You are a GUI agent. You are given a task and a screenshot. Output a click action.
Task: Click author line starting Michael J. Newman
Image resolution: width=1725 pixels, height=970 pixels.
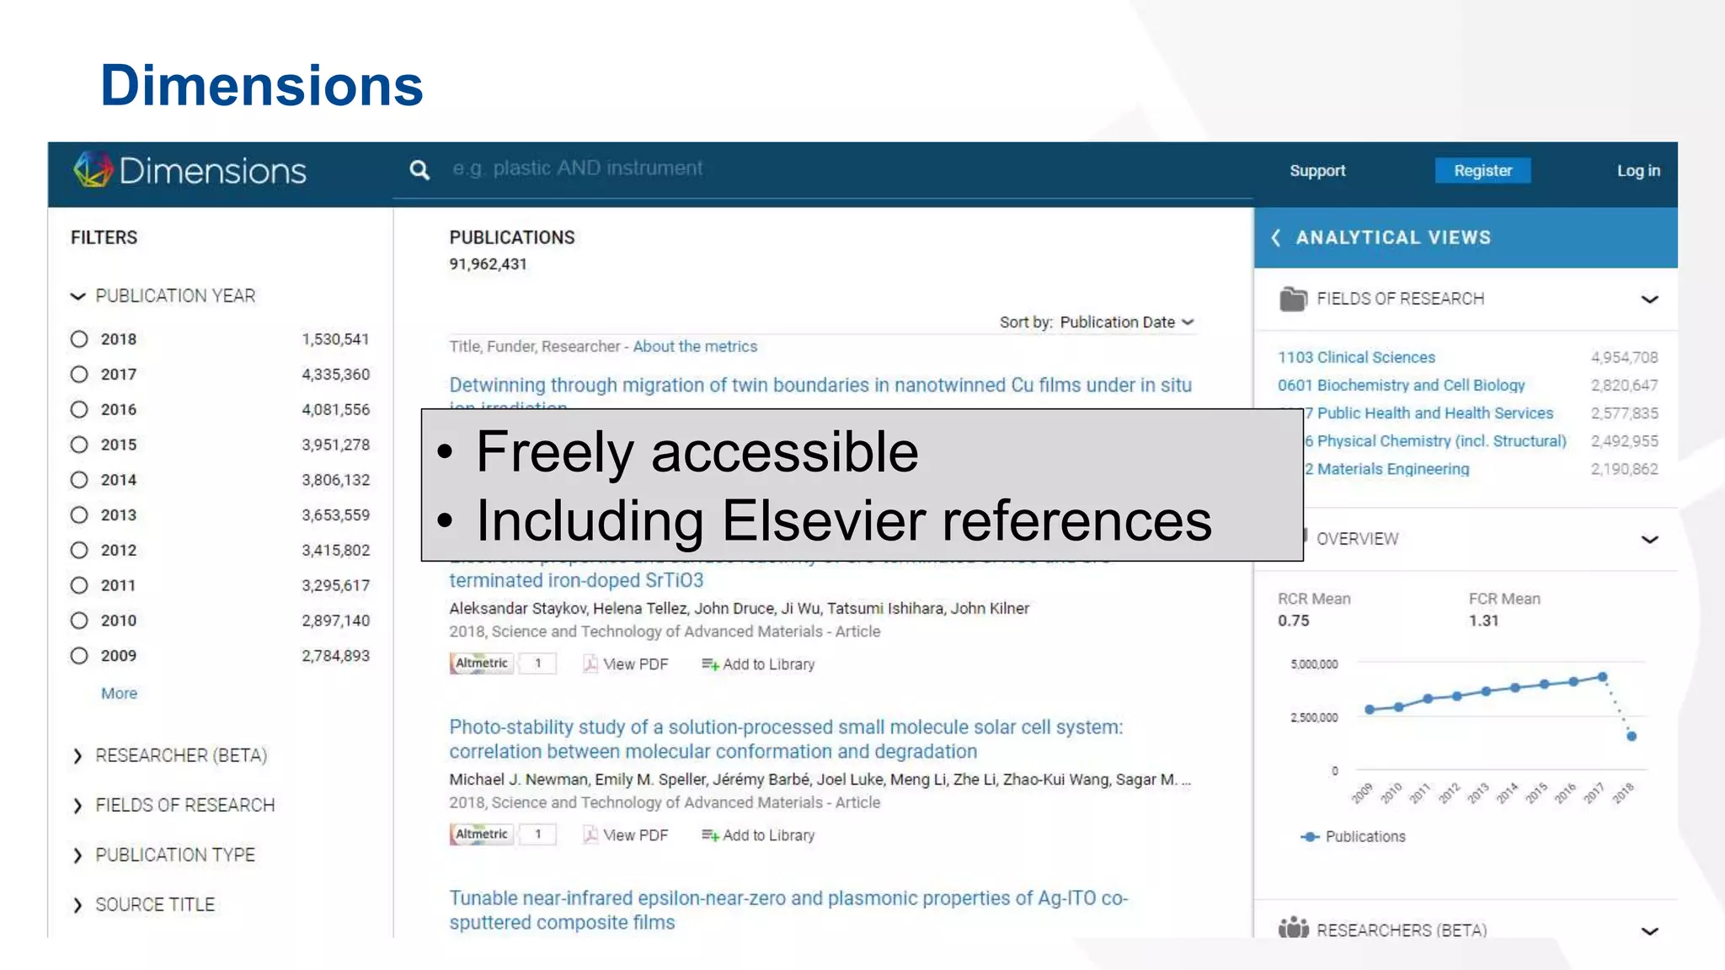820,780
